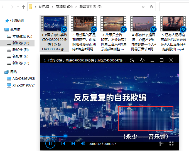189x151 pixels.
Task: Click file name 5_还有人记得这首歌吗
Action: coord(173,42)
